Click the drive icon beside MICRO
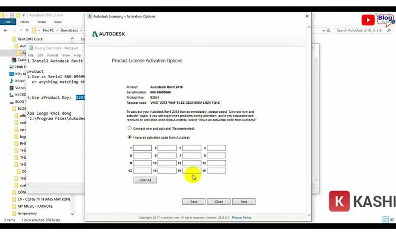This screenshot has width=396, height=235. point(11,94)
